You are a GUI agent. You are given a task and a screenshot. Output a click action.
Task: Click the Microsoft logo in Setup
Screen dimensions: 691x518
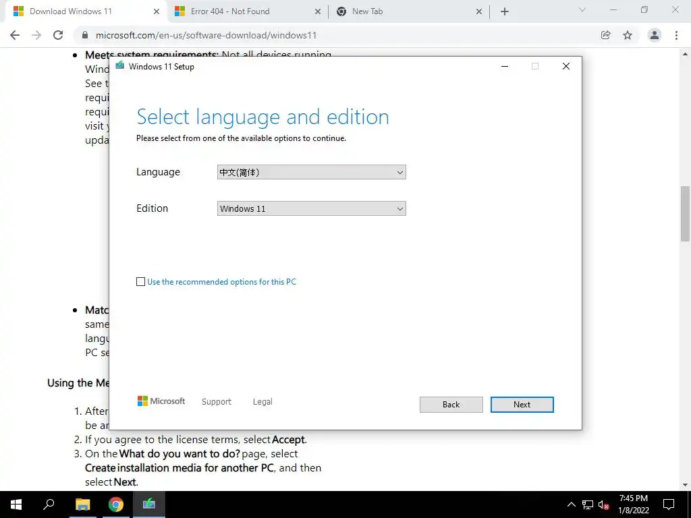pos(161,401)
